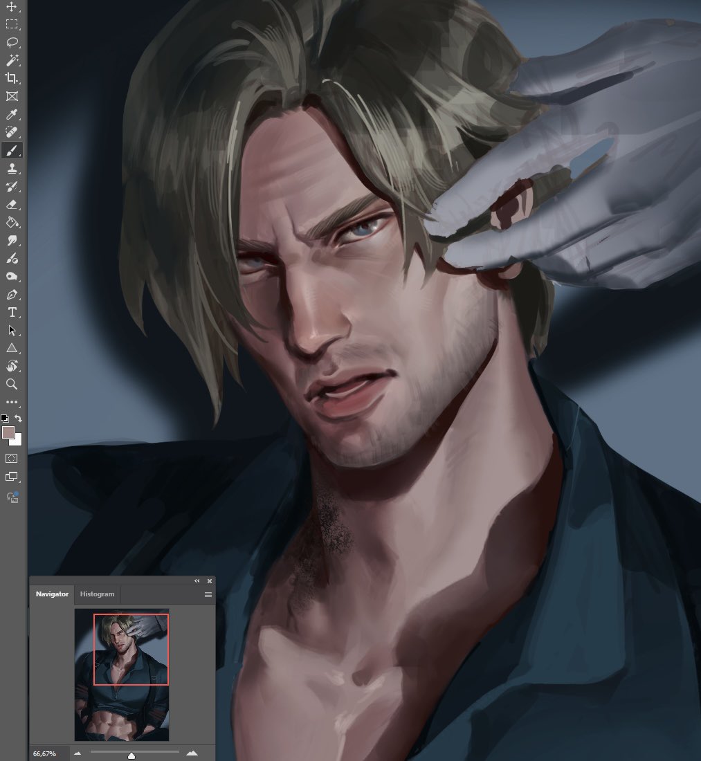701x761 pixels.
Task: Click the Navigator preview thumbnail
Action: tap(122, 675)
